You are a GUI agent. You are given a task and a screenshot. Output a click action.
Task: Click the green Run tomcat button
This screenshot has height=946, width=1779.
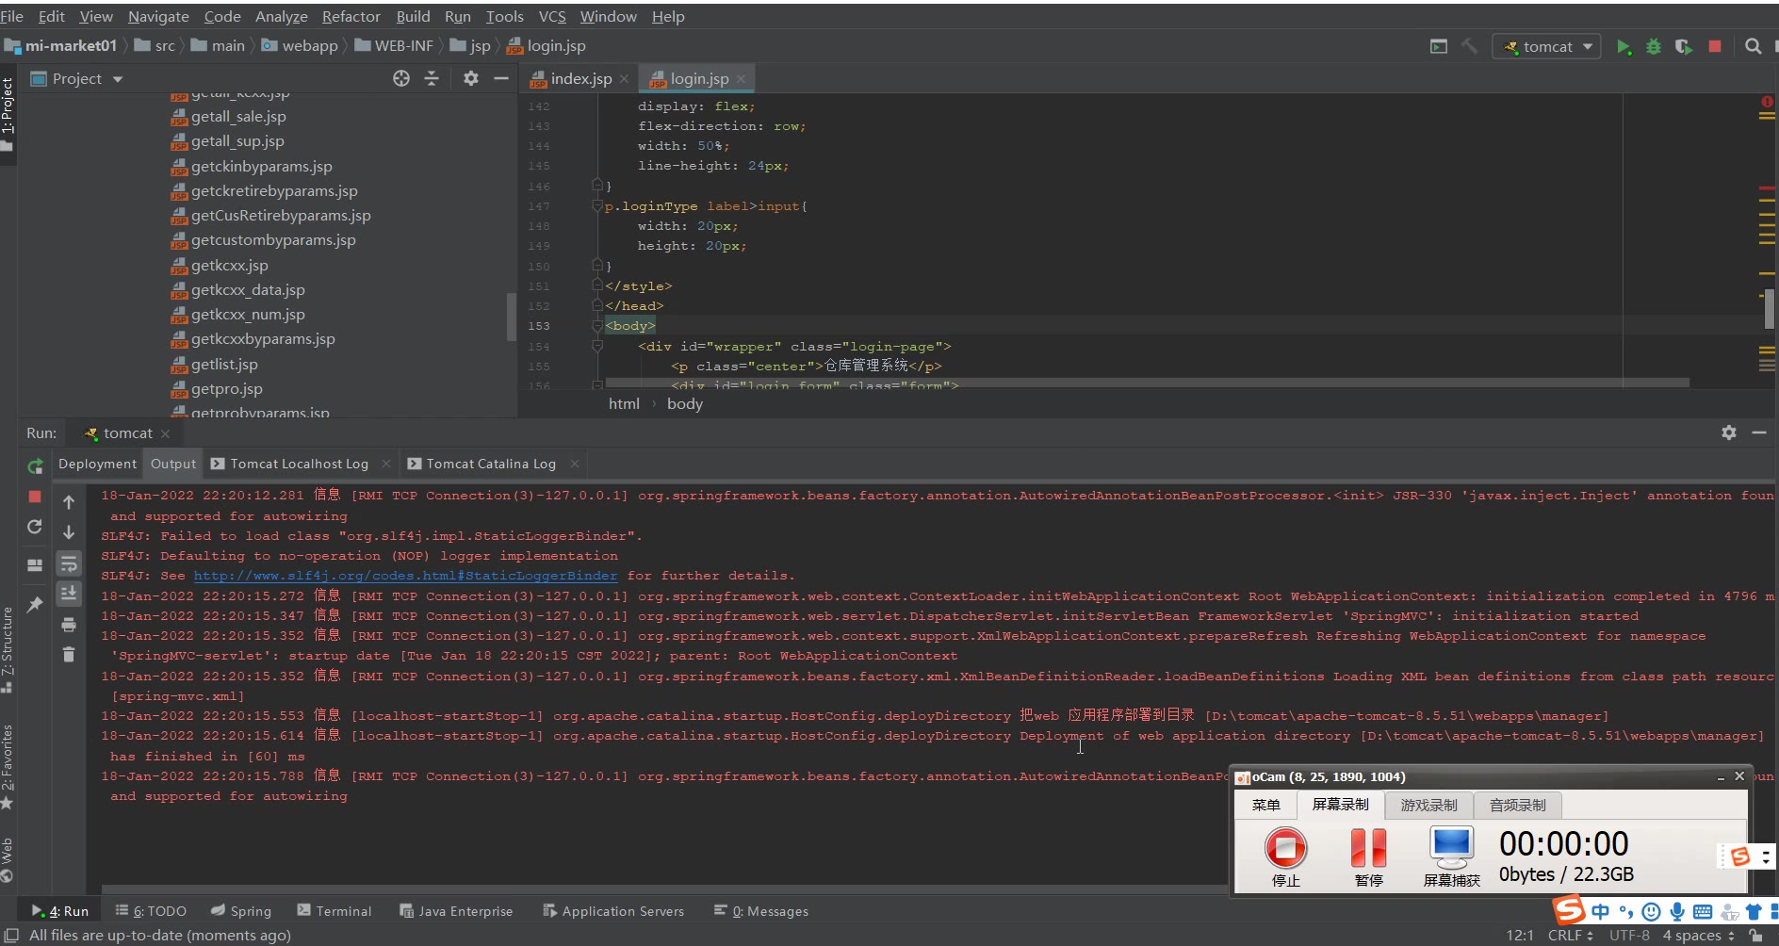pyautogui.click(x=1623, y=47)
